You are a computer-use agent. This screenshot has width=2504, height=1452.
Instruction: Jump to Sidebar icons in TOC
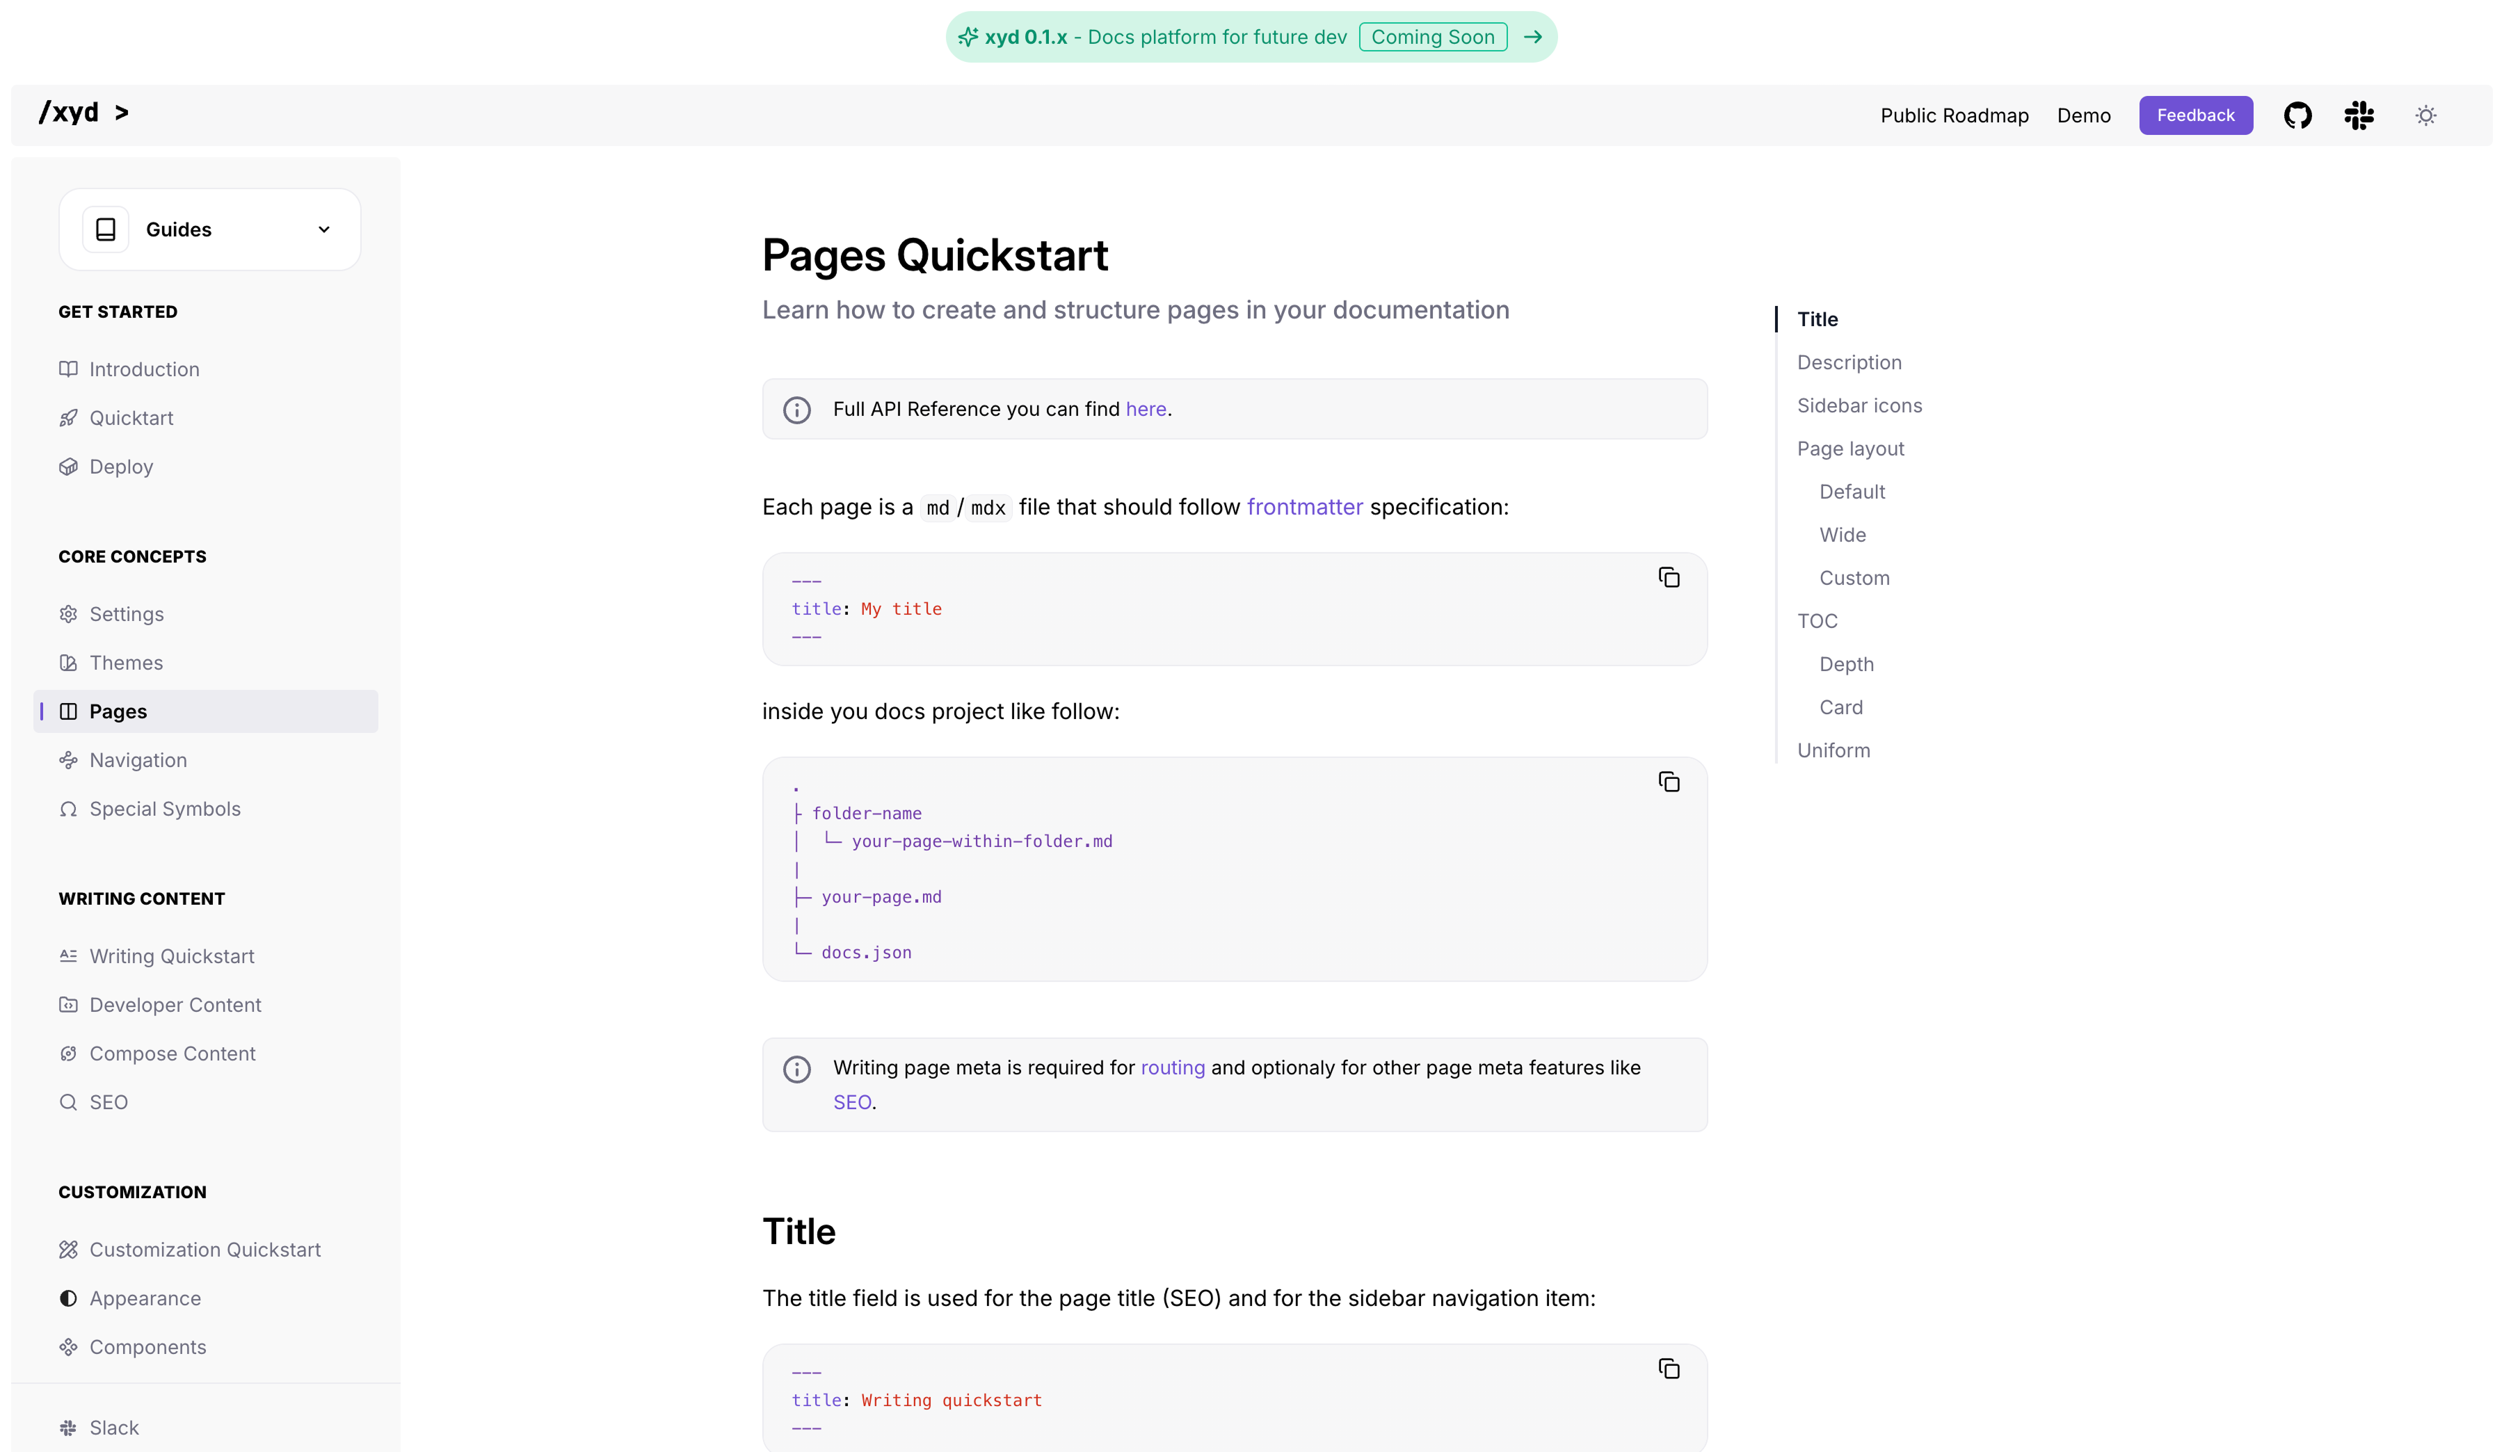pyautogui.click(x=1859, y=405)
